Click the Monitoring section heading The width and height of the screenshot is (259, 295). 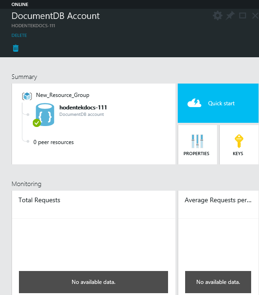(x=26, y=184)
